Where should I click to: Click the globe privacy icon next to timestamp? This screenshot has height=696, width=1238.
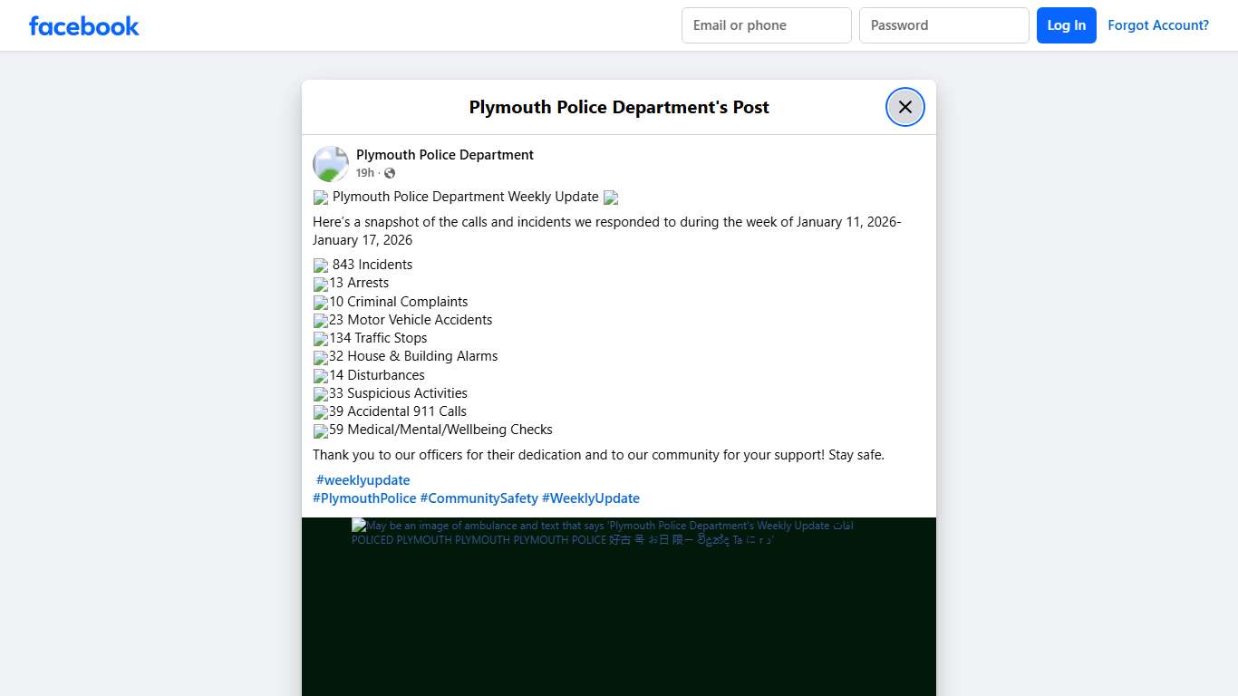[x=389, y=172]
